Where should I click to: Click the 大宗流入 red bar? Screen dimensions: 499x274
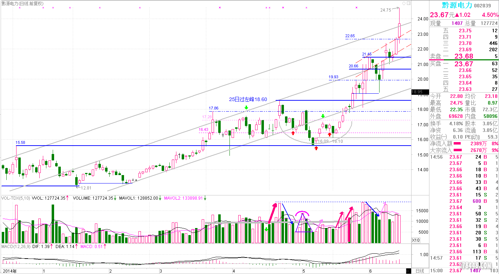click(457, 150)
